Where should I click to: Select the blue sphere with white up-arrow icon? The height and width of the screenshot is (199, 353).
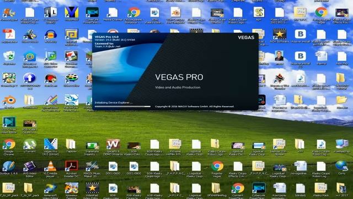[30, 78]
